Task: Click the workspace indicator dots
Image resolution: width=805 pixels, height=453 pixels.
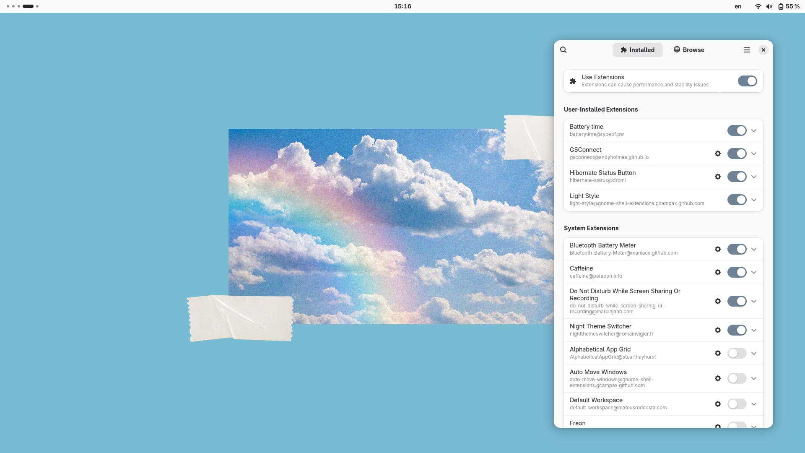Action: tap(23, 6)
